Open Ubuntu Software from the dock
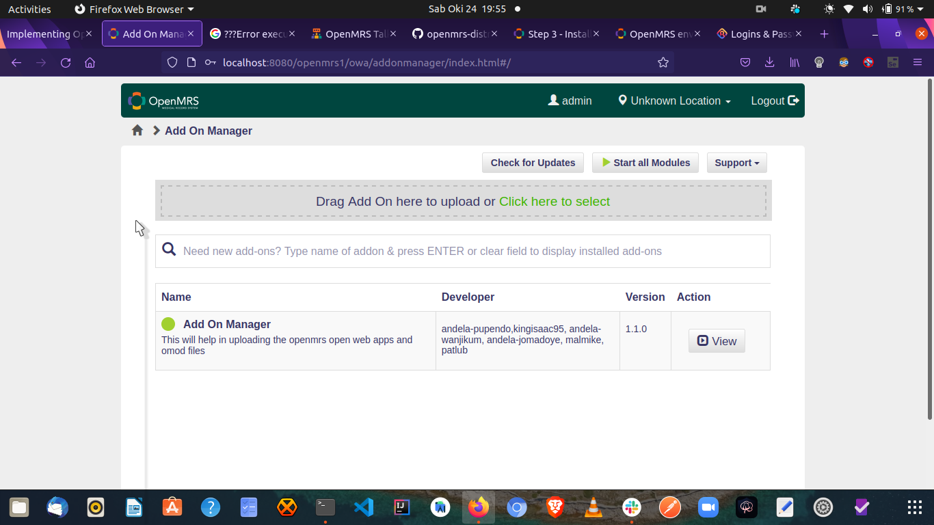This screenshot has width=934, height=525. [x=172, y=507]
